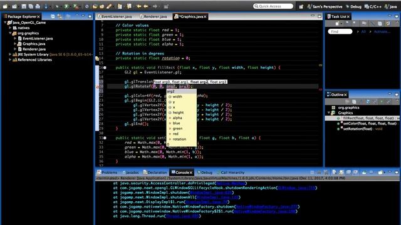The image size is (401, 225).
Task: Minimize the editor area
Action: tap(313, 16)
